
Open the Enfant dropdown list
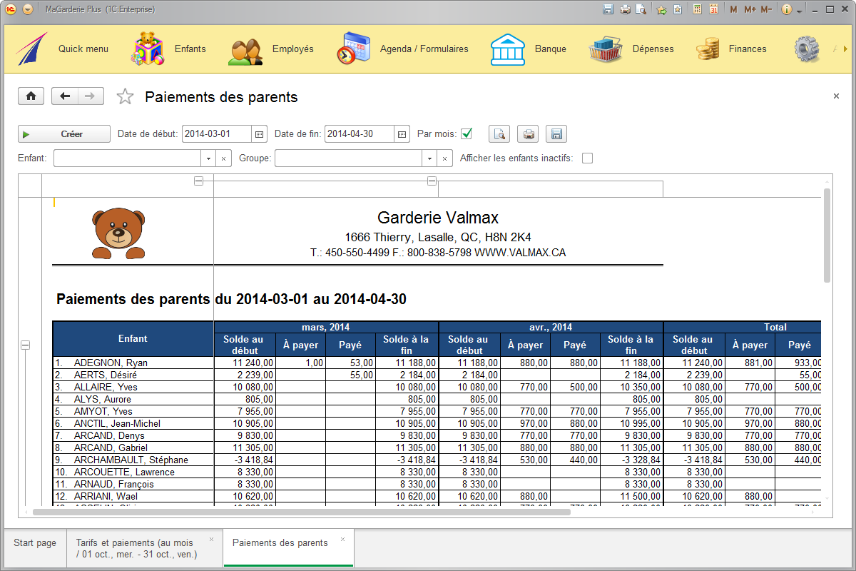click(208, 158)
